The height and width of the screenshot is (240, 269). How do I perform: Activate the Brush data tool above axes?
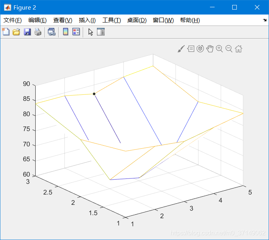181,49
